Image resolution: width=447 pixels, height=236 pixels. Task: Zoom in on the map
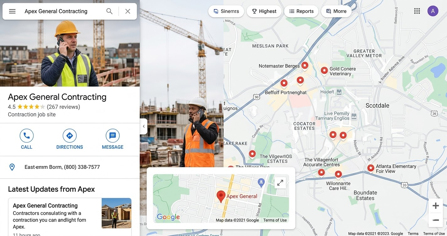point(436,206)
